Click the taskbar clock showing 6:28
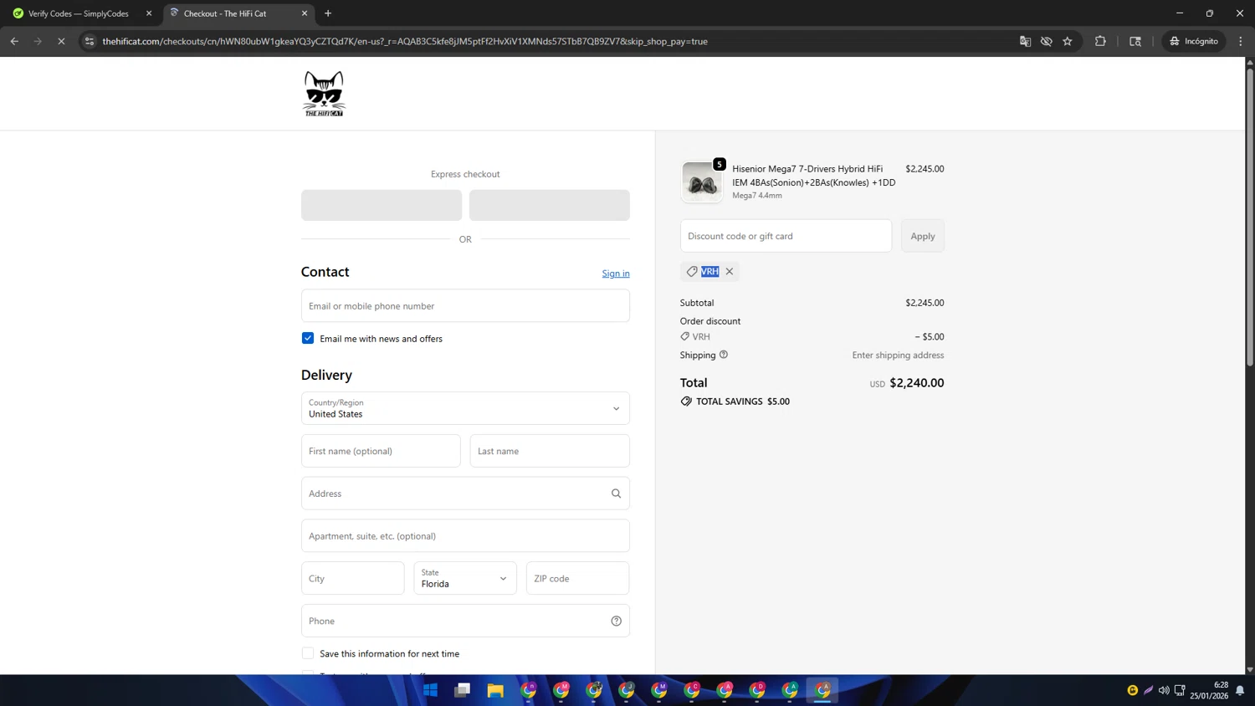1255x706 pixels. pyautogui.click(x=1210, y=690)
